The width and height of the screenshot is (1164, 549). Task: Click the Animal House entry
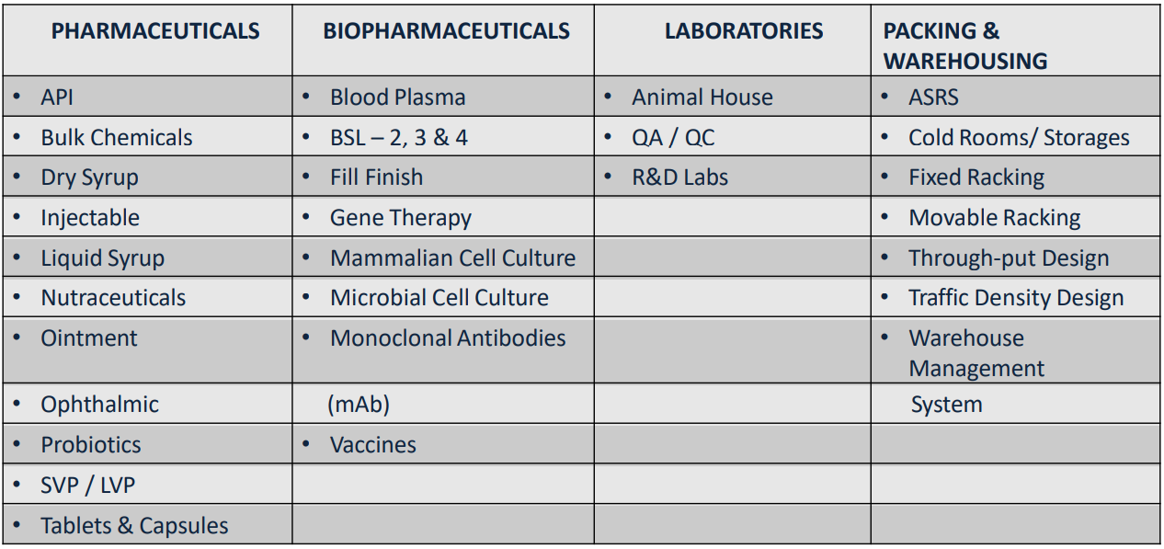702,97
